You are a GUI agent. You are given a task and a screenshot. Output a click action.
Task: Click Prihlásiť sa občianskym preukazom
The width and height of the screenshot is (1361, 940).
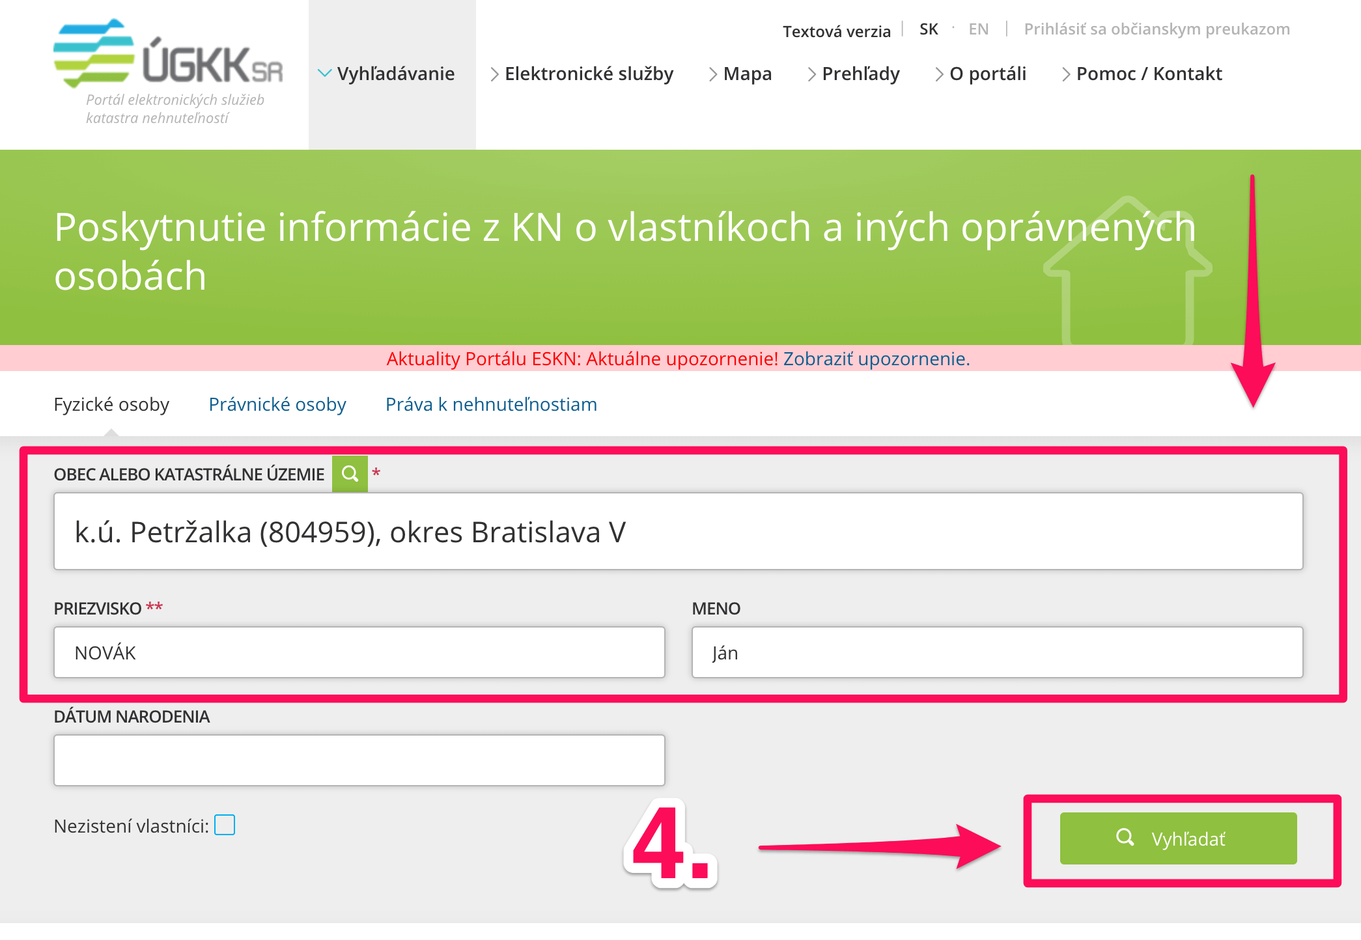pos(1157,29)
